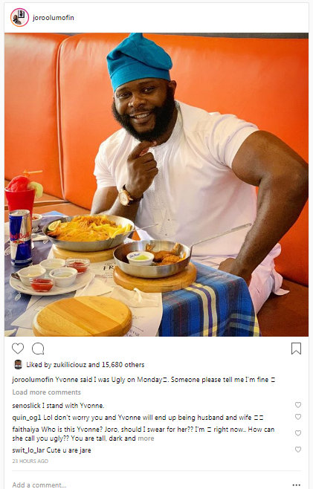Expand faithaiya's comment with more

pyautogui.click(x=146, y=438)
